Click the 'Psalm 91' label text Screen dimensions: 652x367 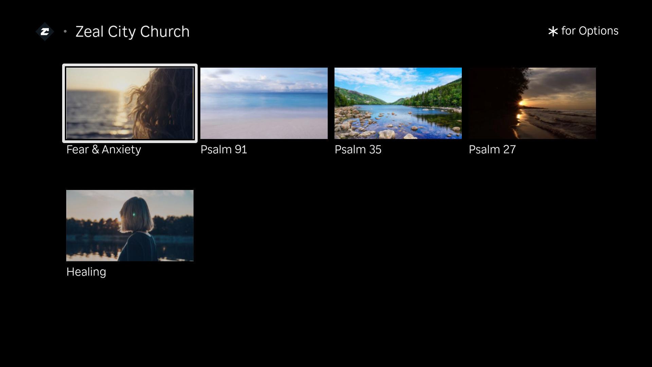click(x=224, y=150)
